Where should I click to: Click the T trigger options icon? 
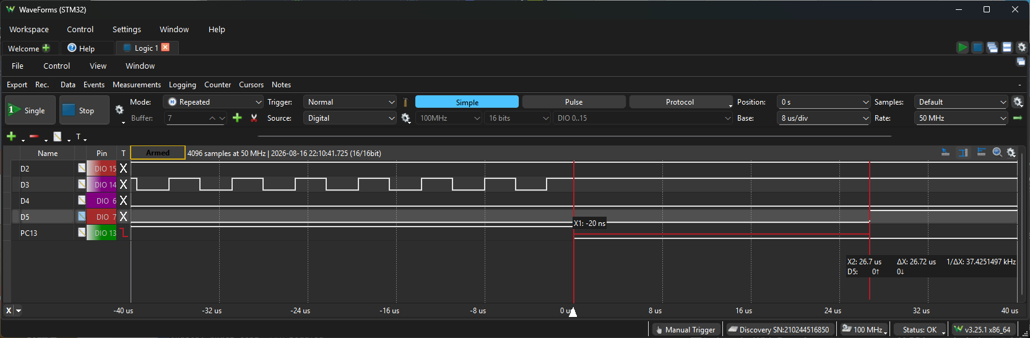(78, 137)
